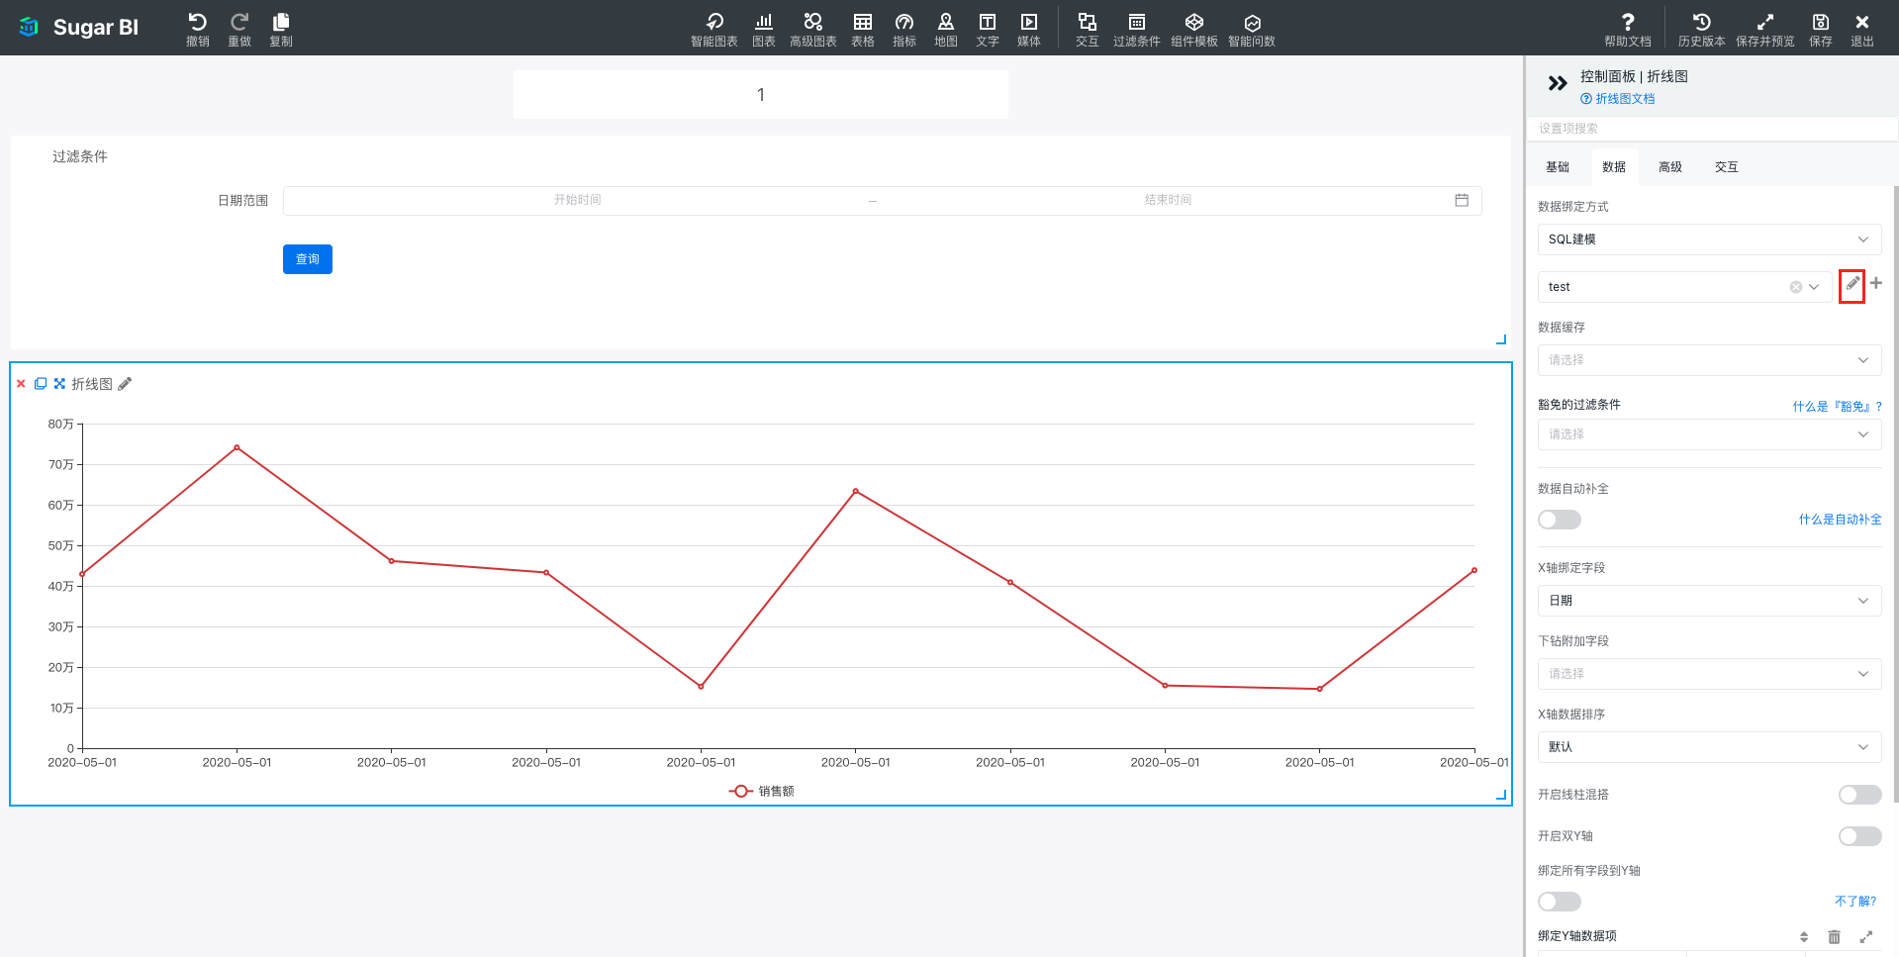
Task: Click the 70万 peak data point on chart
Action: pos(237,447)
